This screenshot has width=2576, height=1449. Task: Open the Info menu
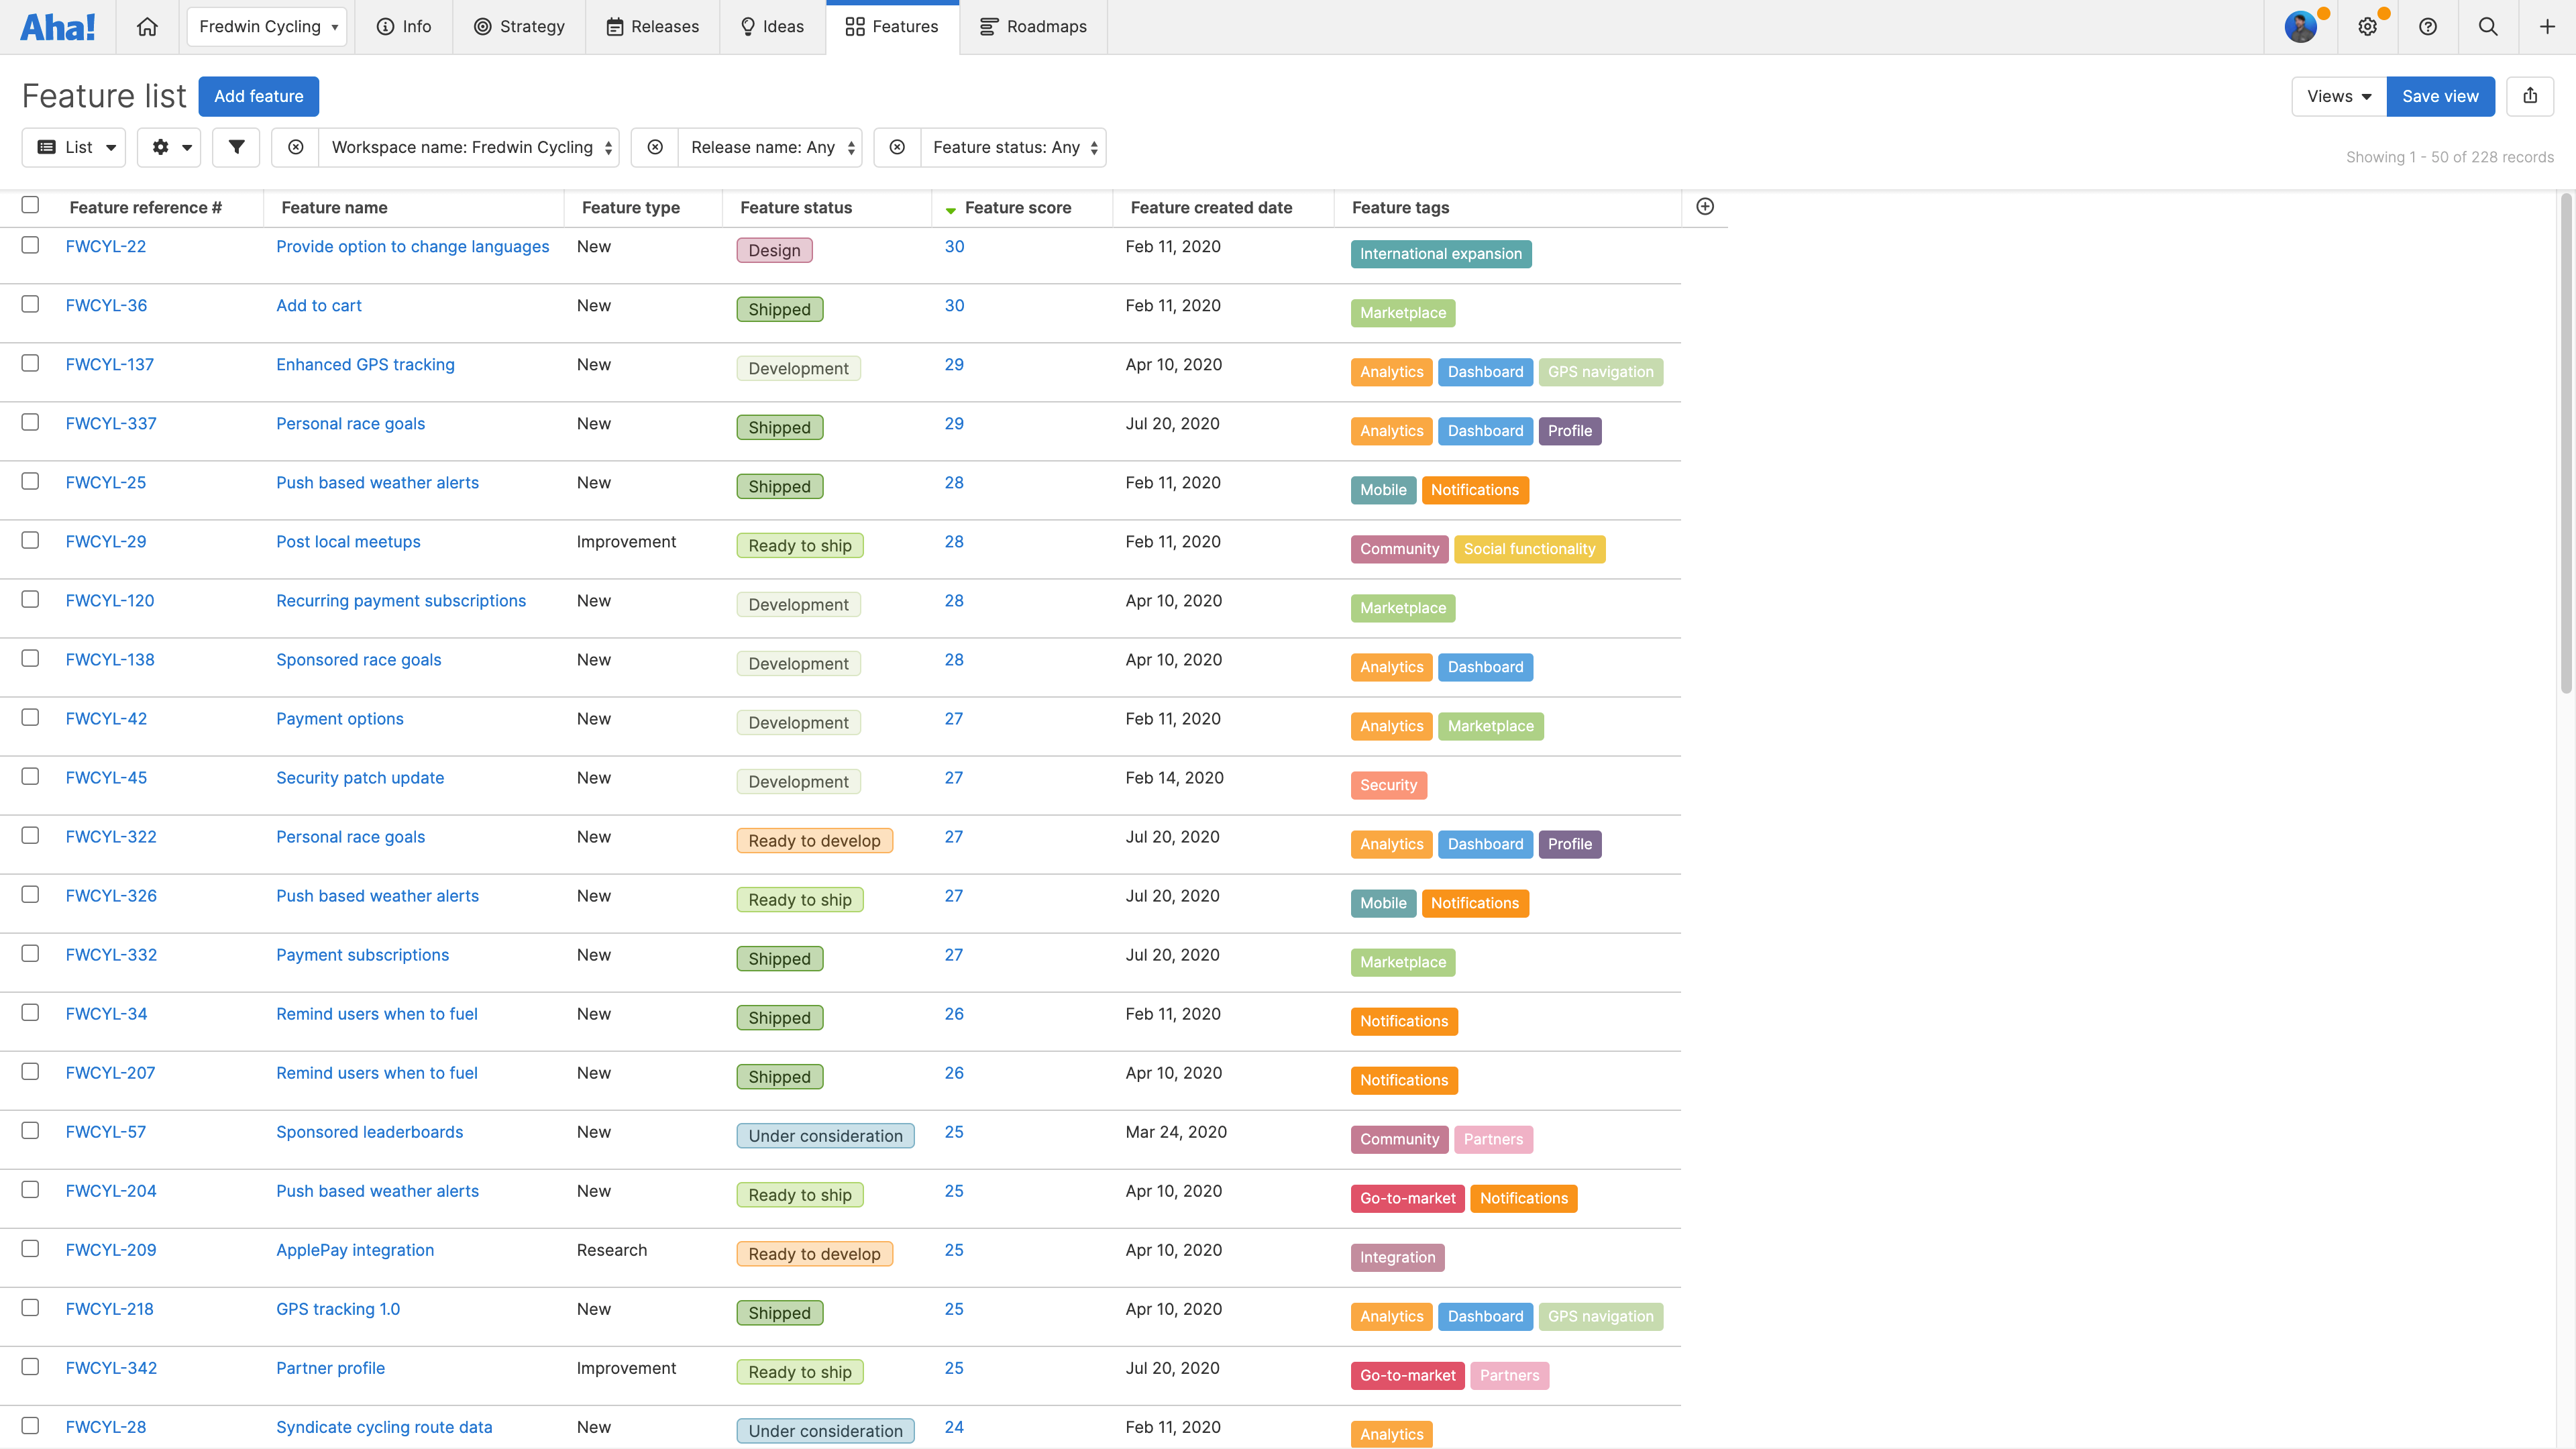pos(403,26)
